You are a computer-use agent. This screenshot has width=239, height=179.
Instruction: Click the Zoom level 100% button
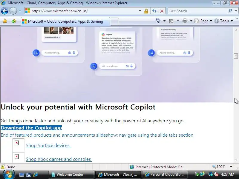click(x=219, y=167)
